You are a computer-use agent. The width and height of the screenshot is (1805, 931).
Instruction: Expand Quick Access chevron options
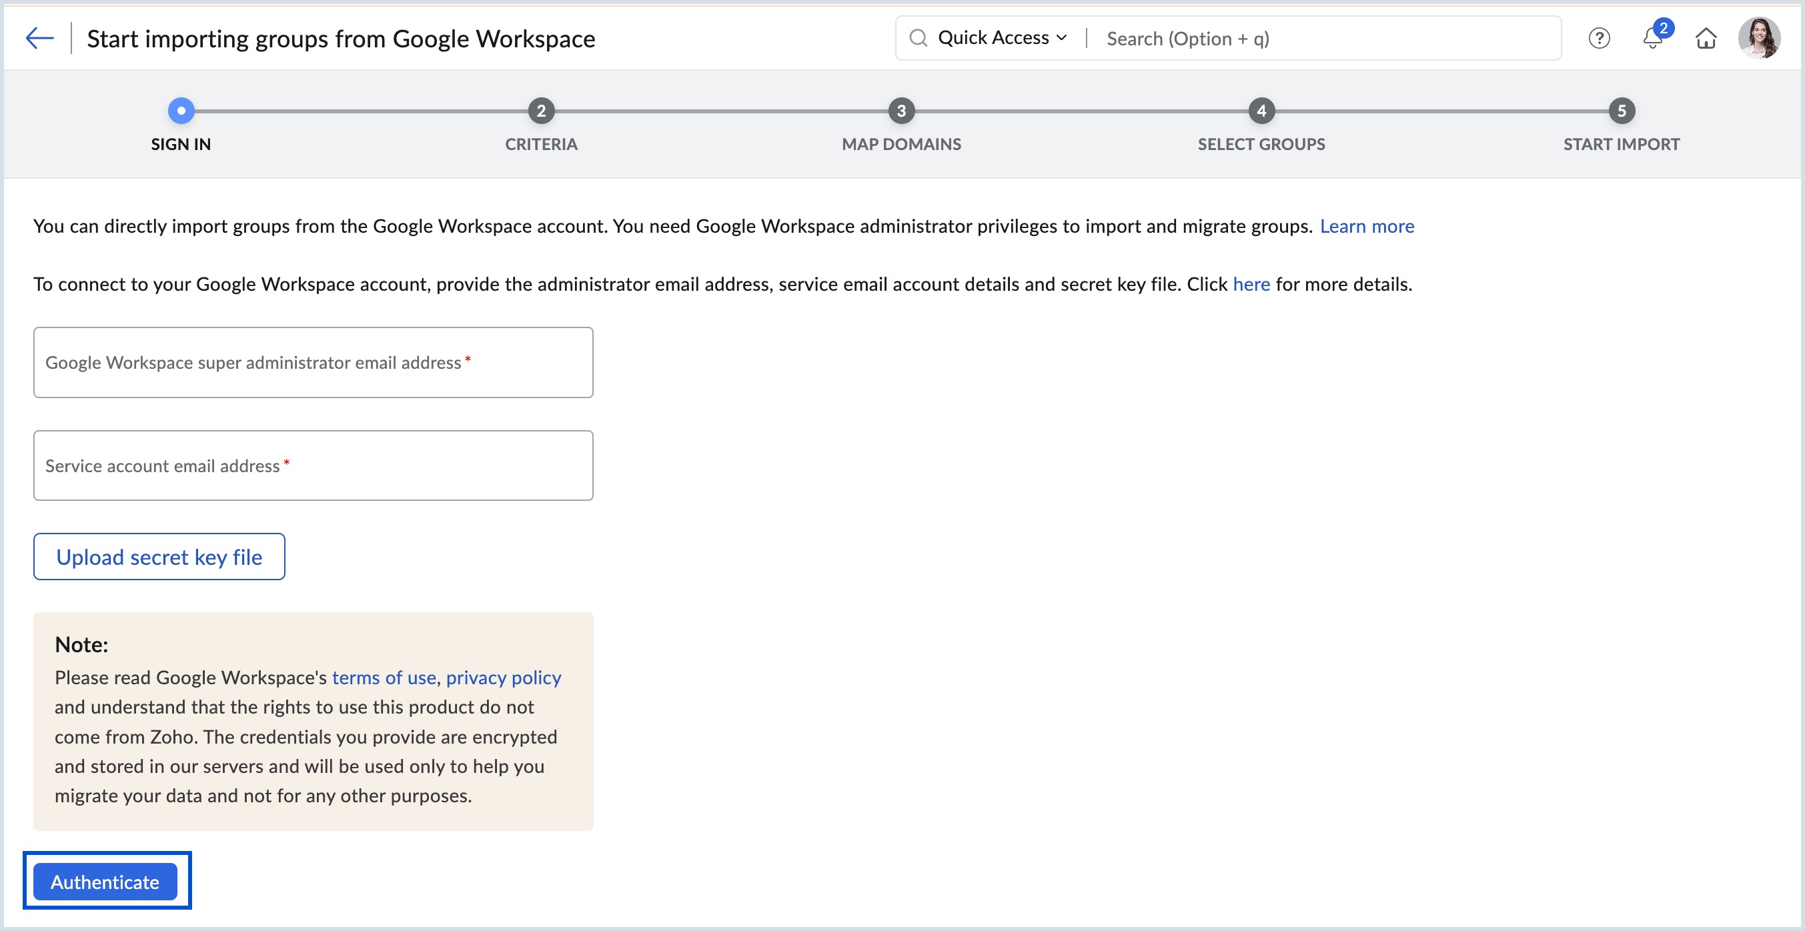pos(1063,38)
